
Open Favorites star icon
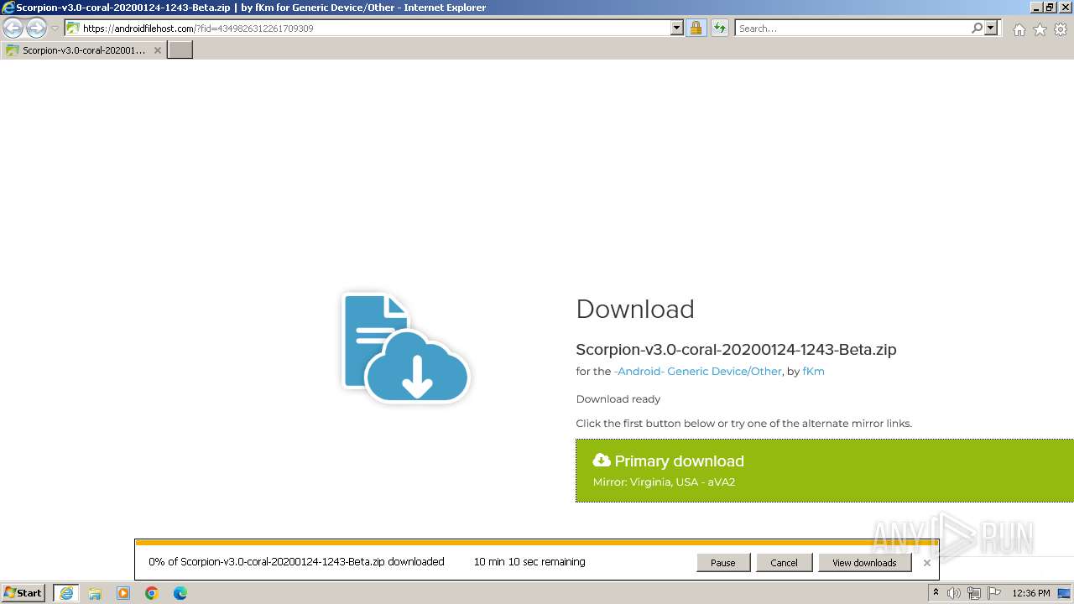click(x=1040, y=29)
